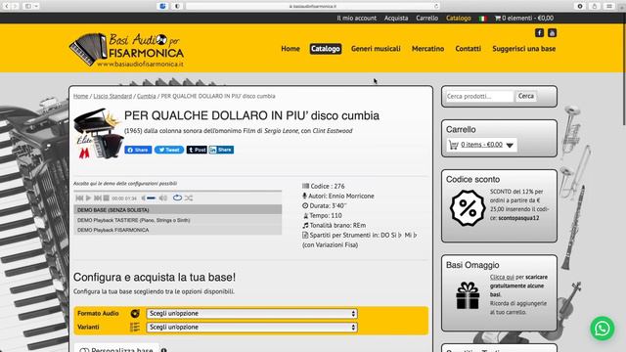Click the Clicca qui link
Viewport: 626px width, 352px height.
tap(502, 277)
